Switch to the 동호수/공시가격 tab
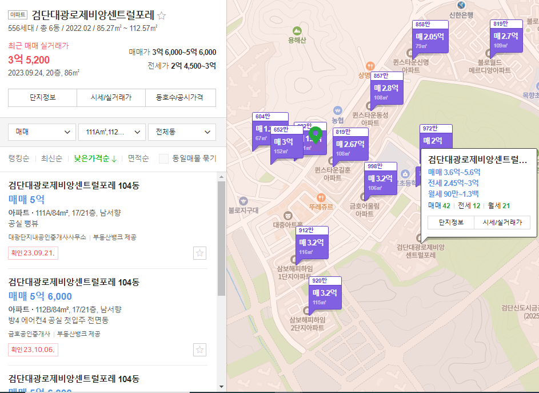Screen dimensions: 539x393 pyautogui.click(x=181, y=98)
